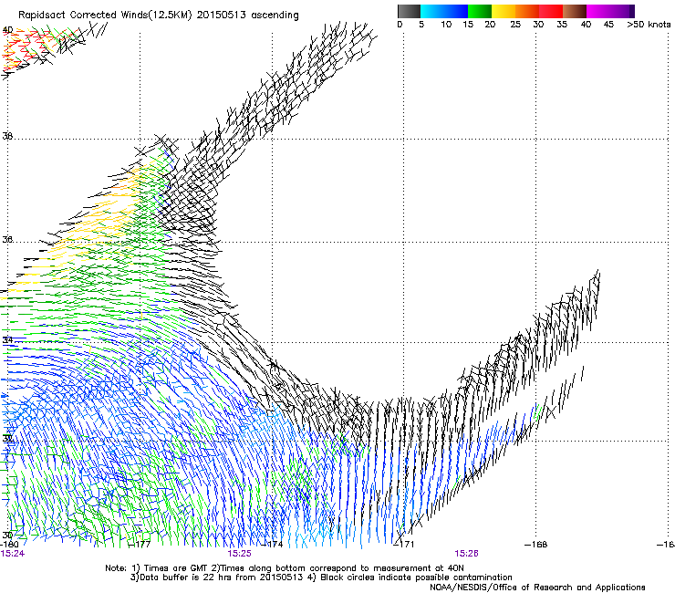Image resolution: width=675 pixels, height=593 pixels.
Task: Click the latitude label '30'
Action: pos(7,535)
